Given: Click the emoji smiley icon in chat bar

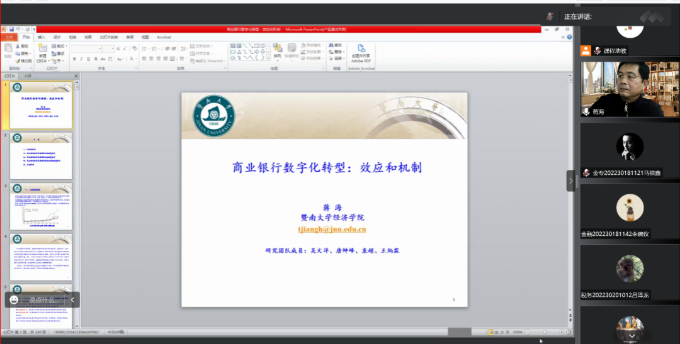Looking at the screenshot, I should click(14, 300).
